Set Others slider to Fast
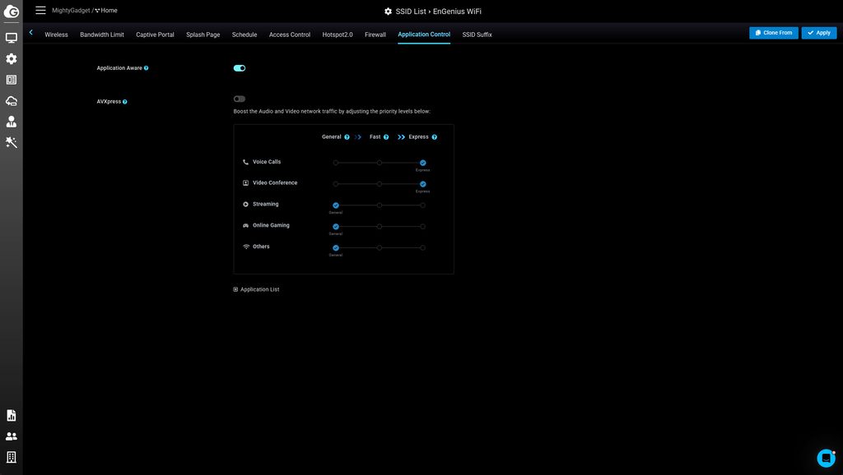This screenshot has width=843, height=475. pyautogui.click(x=379, y=248)
